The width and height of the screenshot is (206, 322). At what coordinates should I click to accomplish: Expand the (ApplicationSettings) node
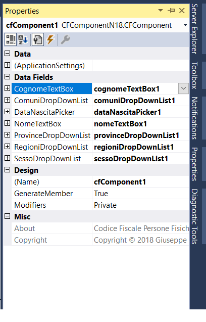click(7, 65)
